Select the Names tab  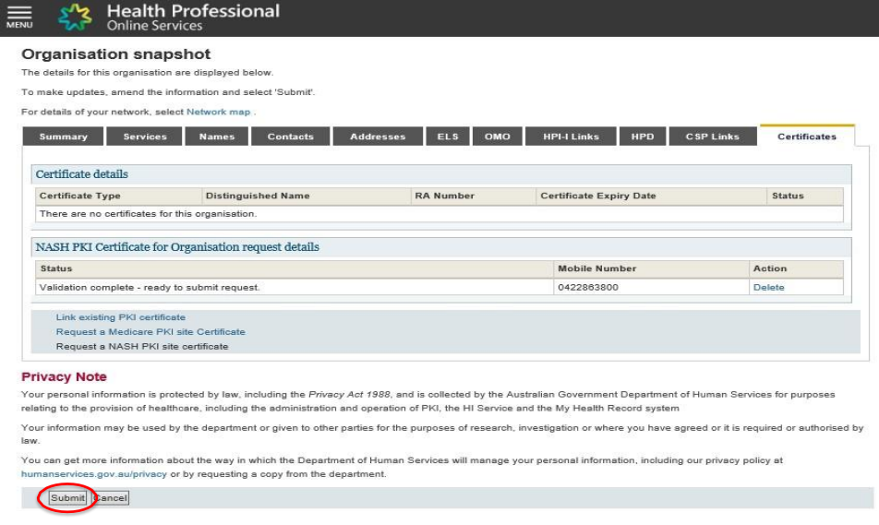coord(216,137)
